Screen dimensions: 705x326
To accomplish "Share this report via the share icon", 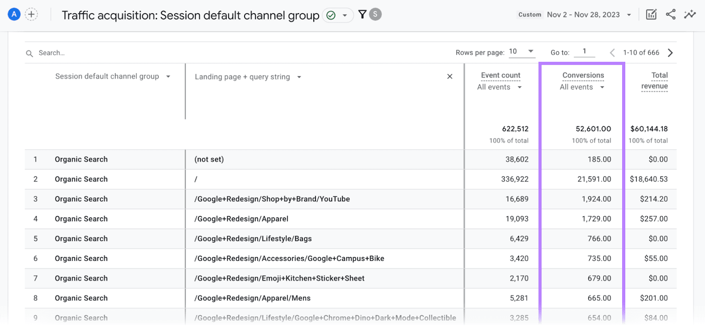I will [x=670, y=15].
